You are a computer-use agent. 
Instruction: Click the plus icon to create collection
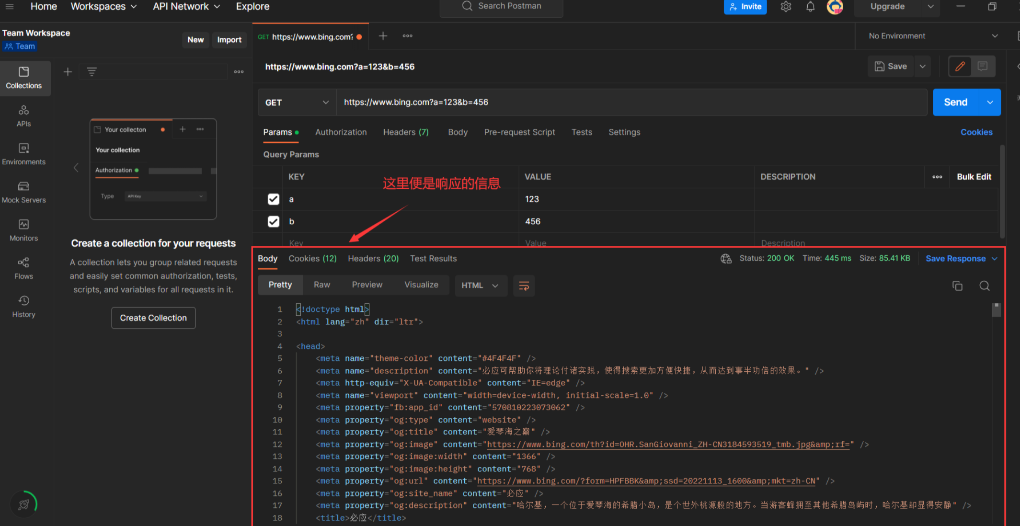(x=68, y=72)
